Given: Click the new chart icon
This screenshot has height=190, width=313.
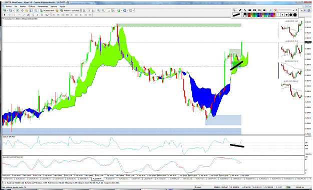Looking at the screenshot, I should pyautogui.click(x=4, y=10).
